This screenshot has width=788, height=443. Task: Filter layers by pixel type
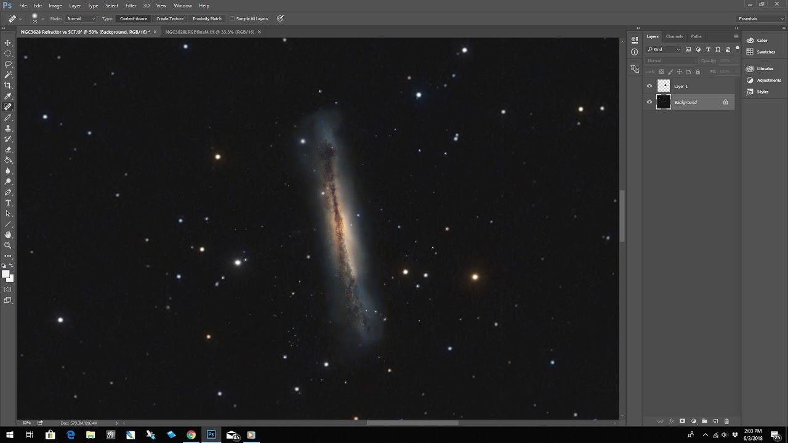pos(688,49)
